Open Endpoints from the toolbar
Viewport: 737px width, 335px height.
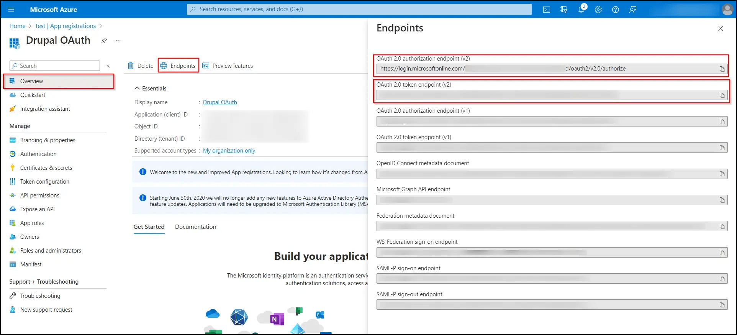(x=178, y=66)
